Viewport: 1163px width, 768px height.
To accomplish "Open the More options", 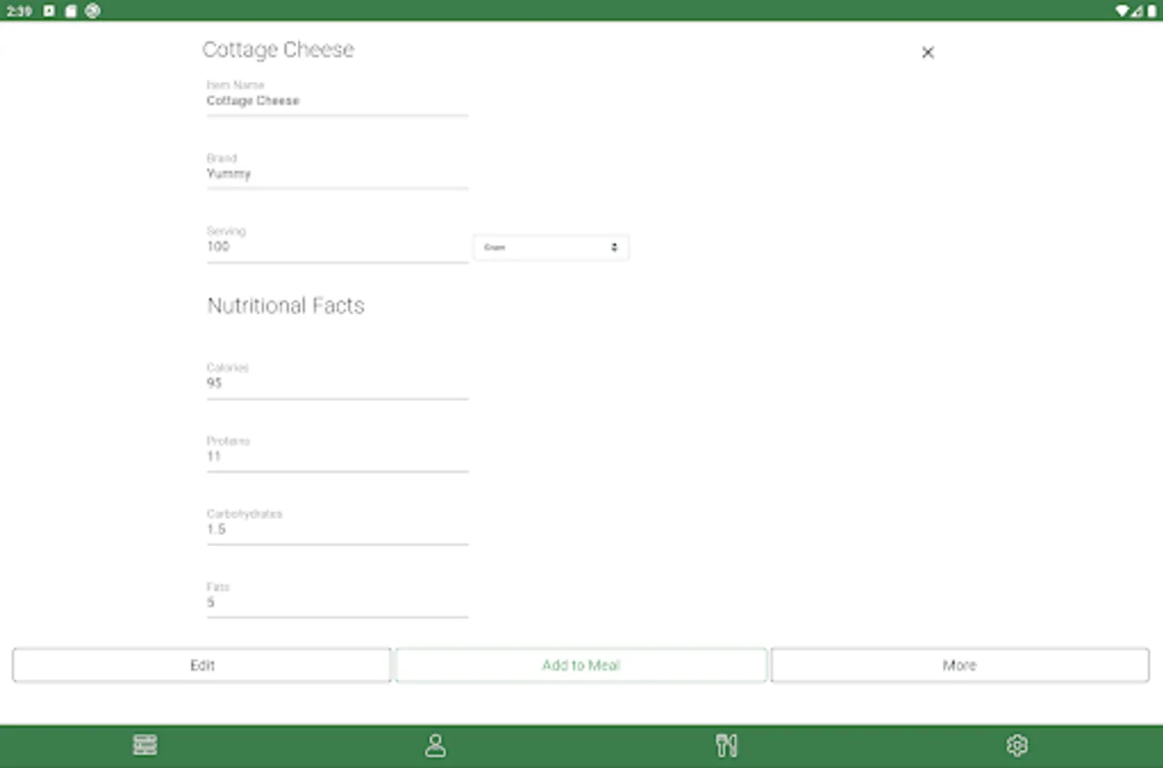I will point(959,665).
